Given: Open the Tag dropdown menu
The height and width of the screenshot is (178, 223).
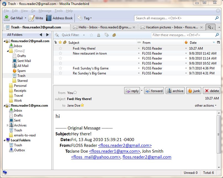Looking at the screenshot, I should tap(84, 18).
